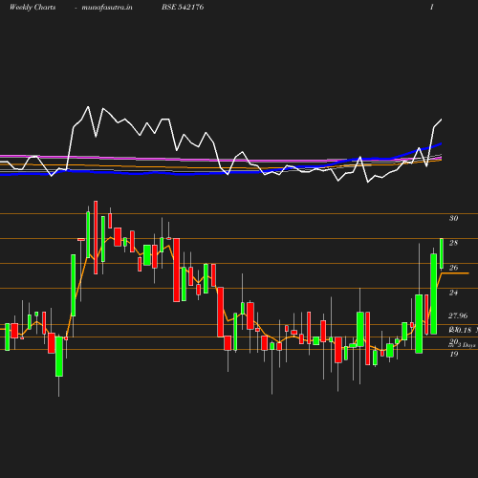
Task: Click the 'Weekly Charts' title text
Action: click(x=33, y=7)
